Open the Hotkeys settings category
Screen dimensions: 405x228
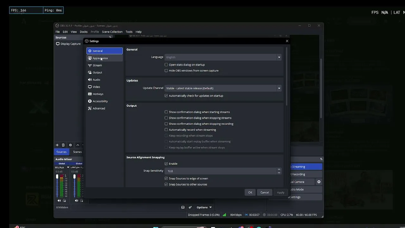104,94
